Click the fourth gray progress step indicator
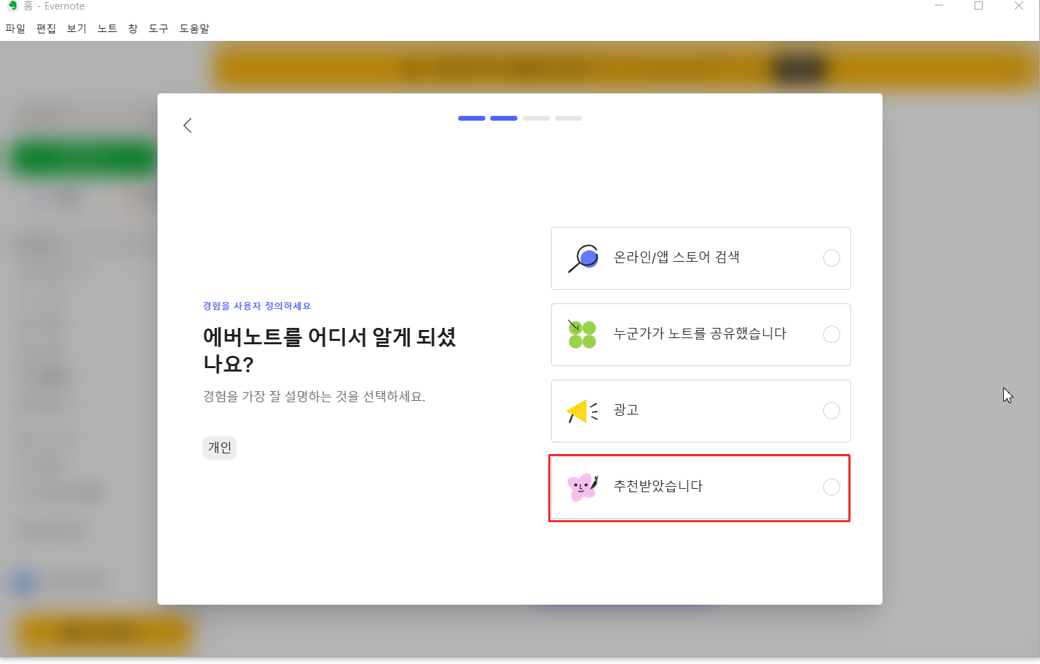Image resolution: width=1040 pixels, height=664 pixels. 569,119
